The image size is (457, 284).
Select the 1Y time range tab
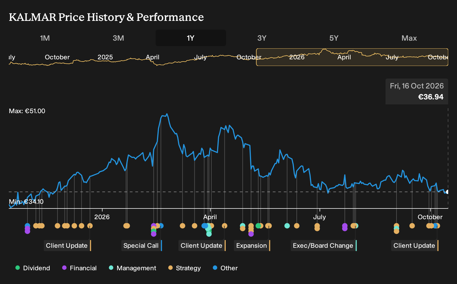click(191, 38)
